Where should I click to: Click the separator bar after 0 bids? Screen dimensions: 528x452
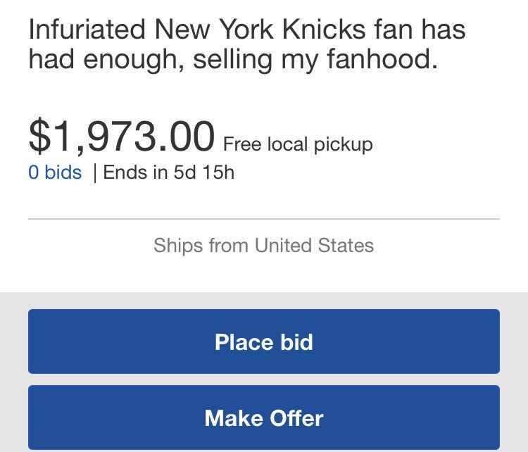94,173
